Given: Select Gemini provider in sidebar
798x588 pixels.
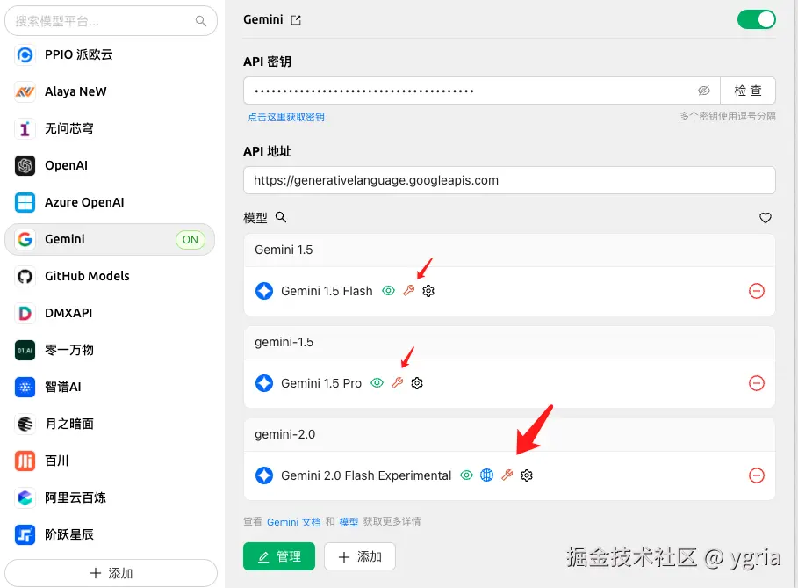Looking at the screenshot, I should coord(110,239).
